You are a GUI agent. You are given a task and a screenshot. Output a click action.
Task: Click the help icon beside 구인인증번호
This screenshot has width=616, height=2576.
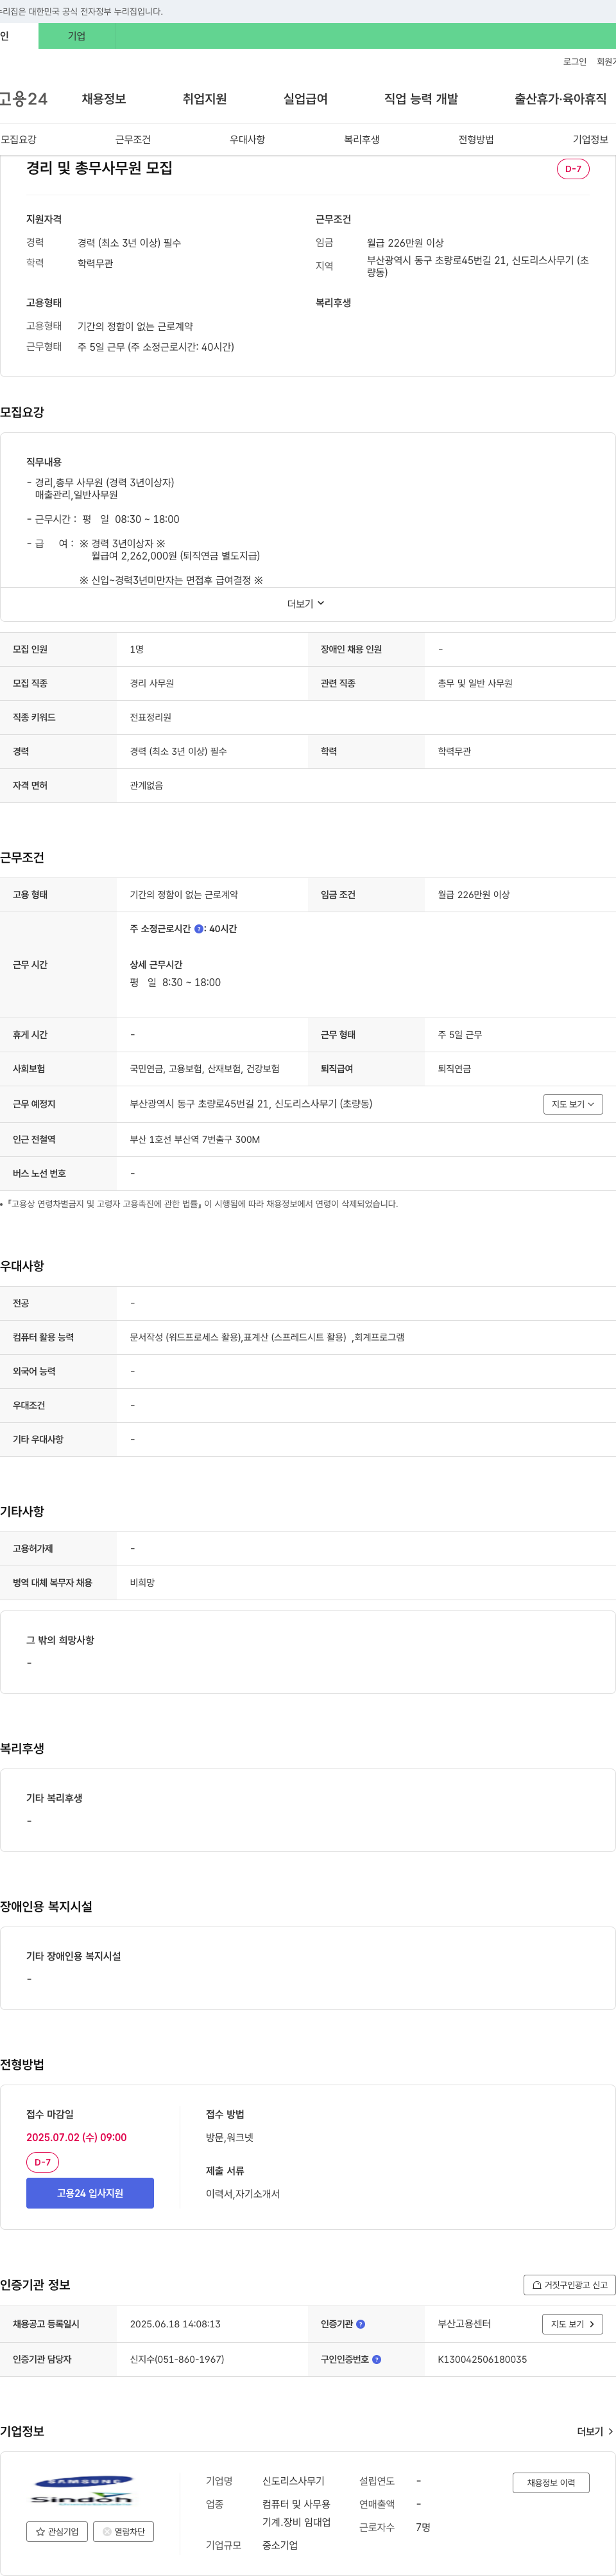click(x=377, y=2359)
